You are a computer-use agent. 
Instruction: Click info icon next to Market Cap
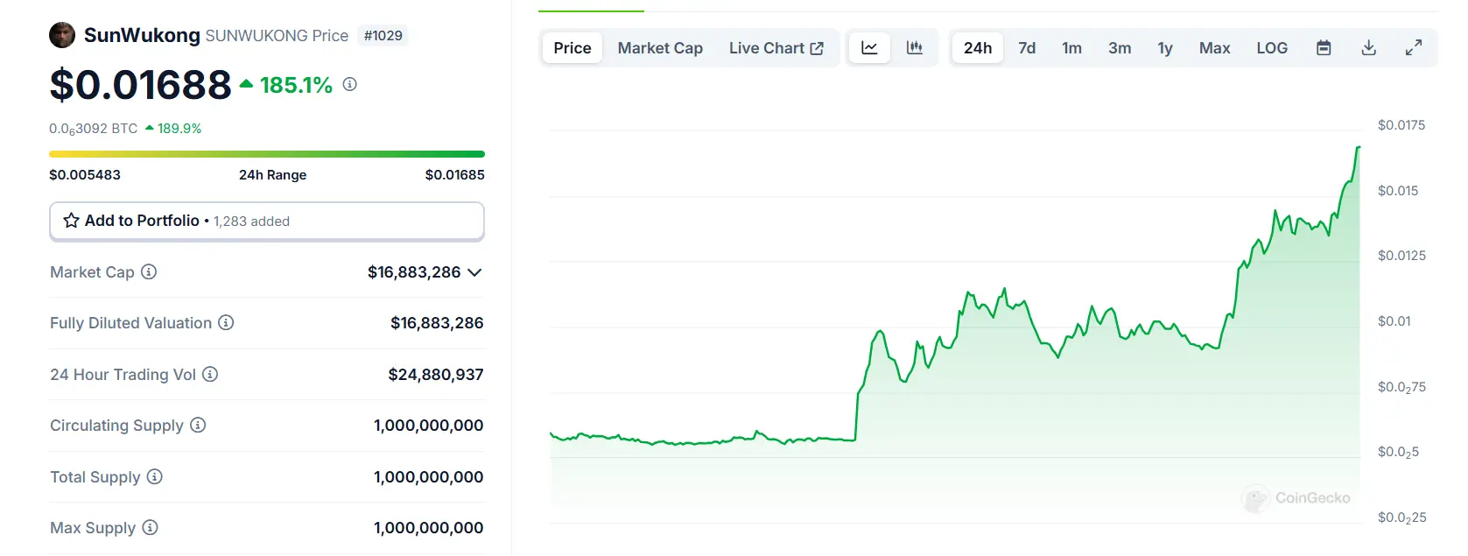coord(149,272)
